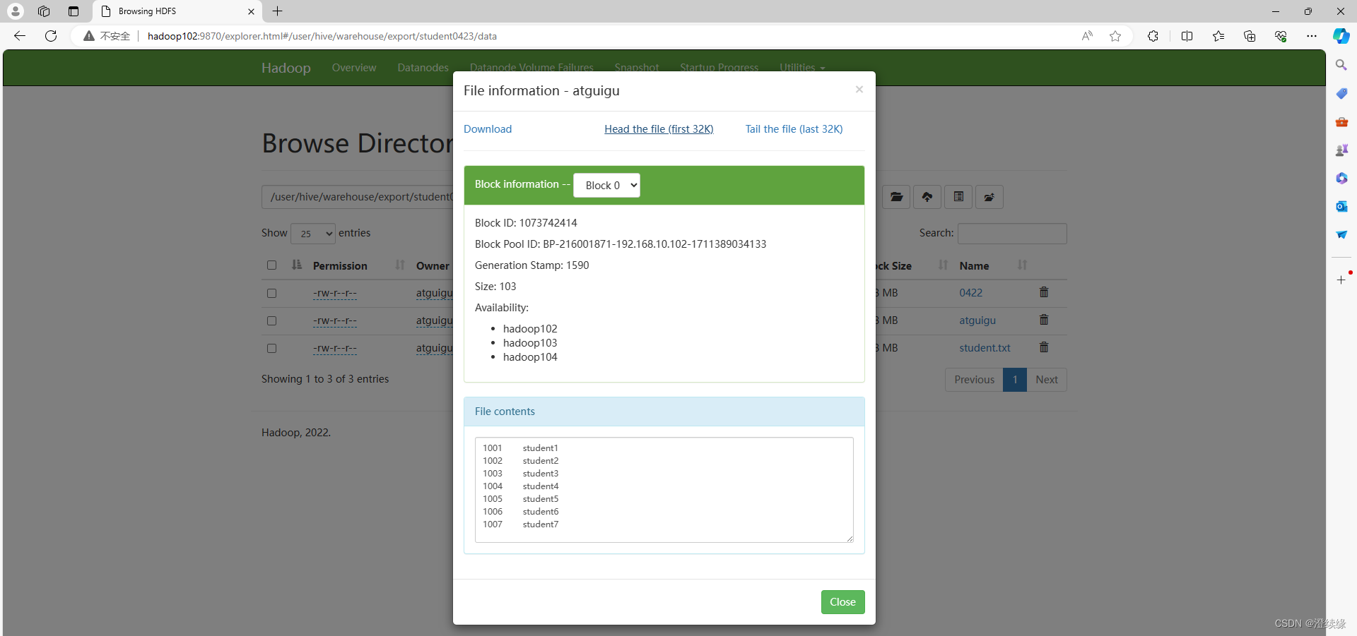1357x636 pixels.
Task: Click the Hadoop brand link
Action: click(x=286, y=68)
